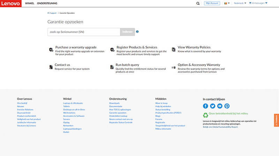Open the WINKEL menu

point(30,3)
